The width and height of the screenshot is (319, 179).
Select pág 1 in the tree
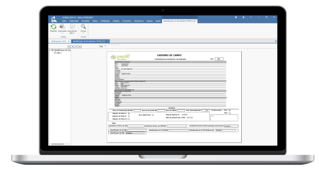point(59,53)
